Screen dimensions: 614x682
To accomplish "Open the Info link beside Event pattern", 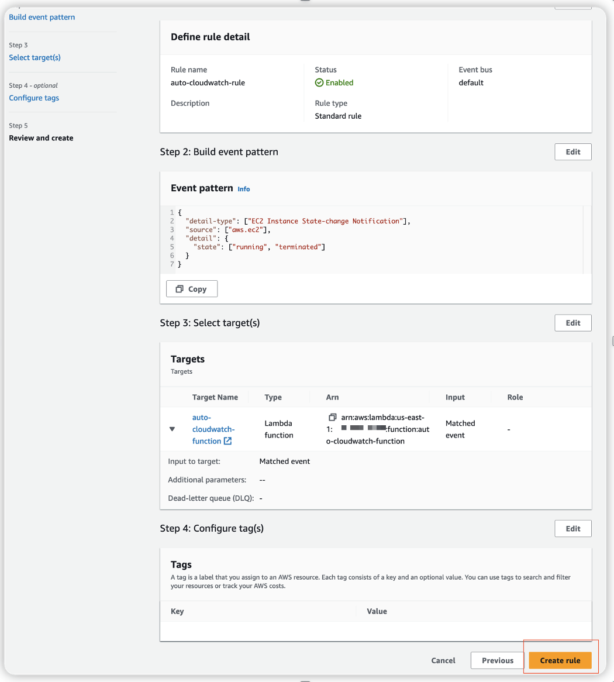I will (243, 188).
